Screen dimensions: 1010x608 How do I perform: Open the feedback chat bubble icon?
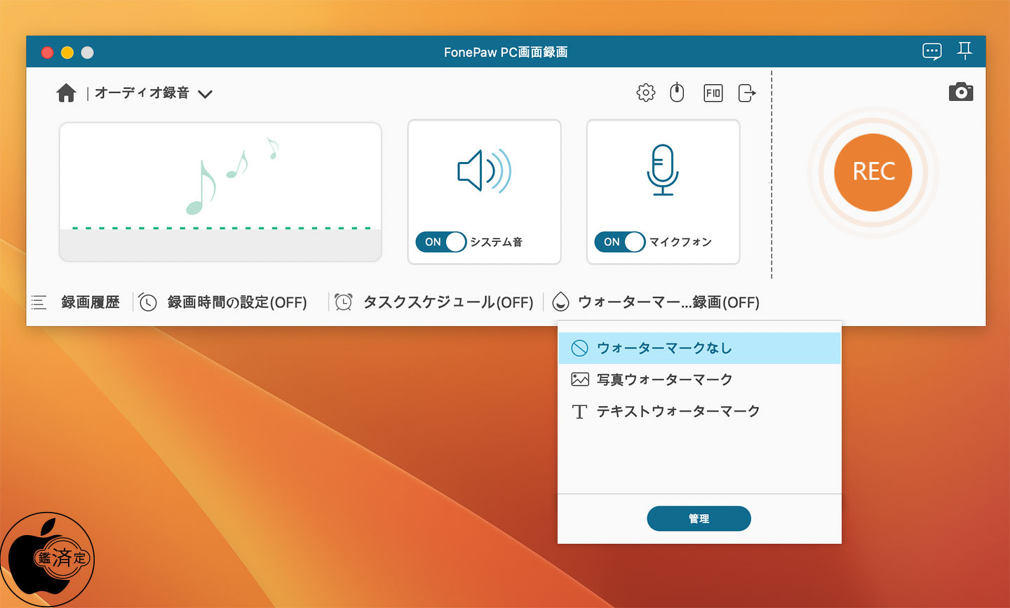931,51
